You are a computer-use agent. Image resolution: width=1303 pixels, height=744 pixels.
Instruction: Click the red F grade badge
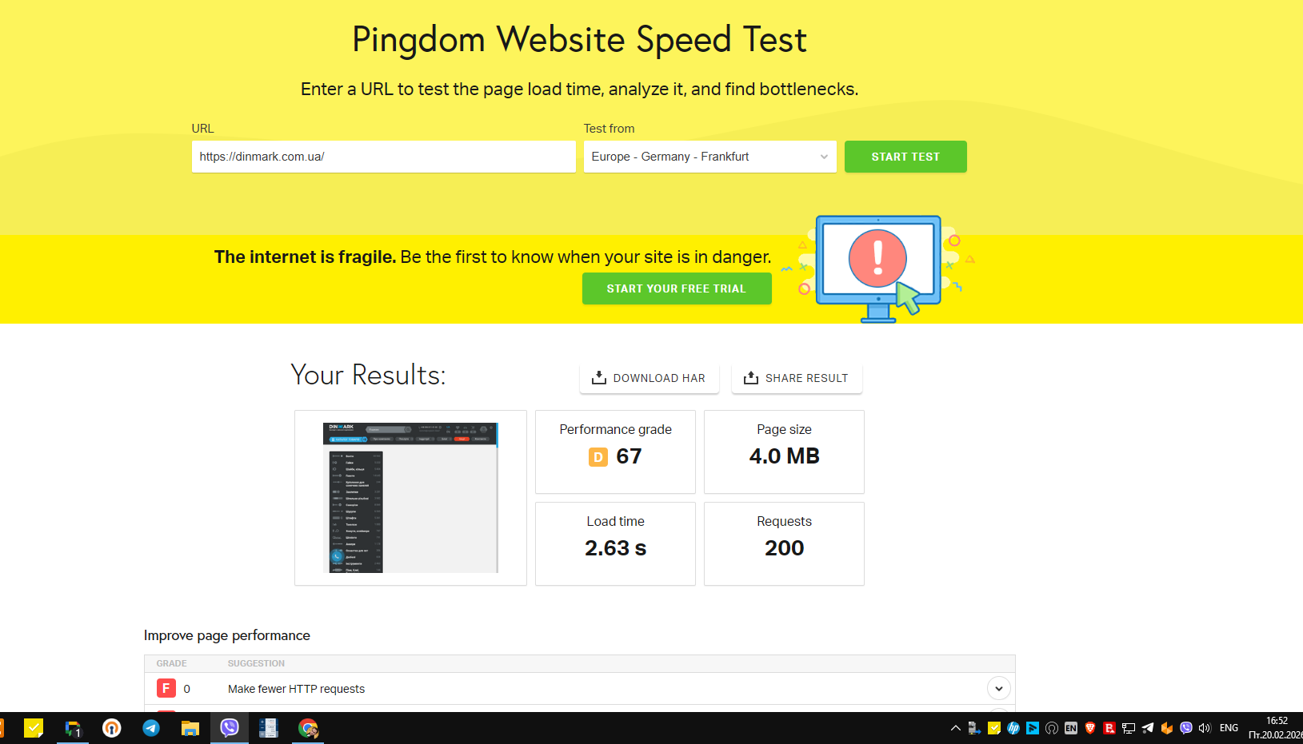166,688
